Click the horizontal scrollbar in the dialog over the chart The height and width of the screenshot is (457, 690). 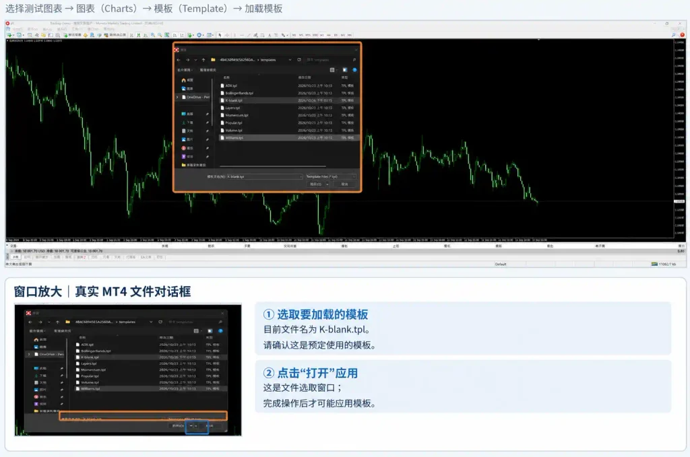pyautogui.click(x=273, y=166)
